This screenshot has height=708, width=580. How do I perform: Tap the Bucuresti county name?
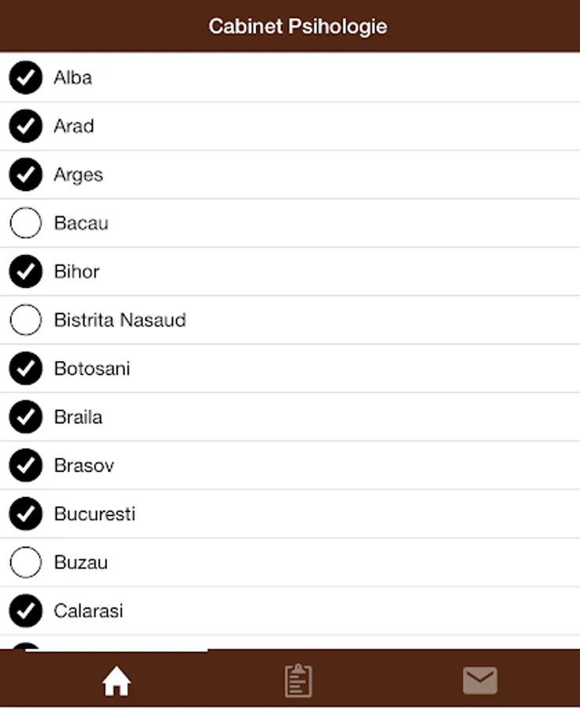[x=94, y=514]
